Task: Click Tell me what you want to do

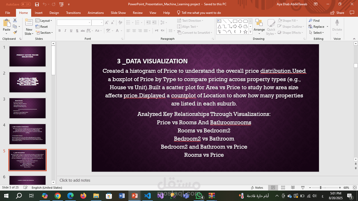Action: (x=199, y=13)
